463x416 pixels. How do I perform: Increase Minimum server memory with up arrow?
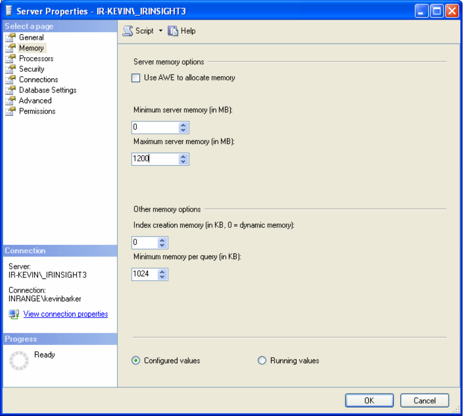(x=183, y=125)
